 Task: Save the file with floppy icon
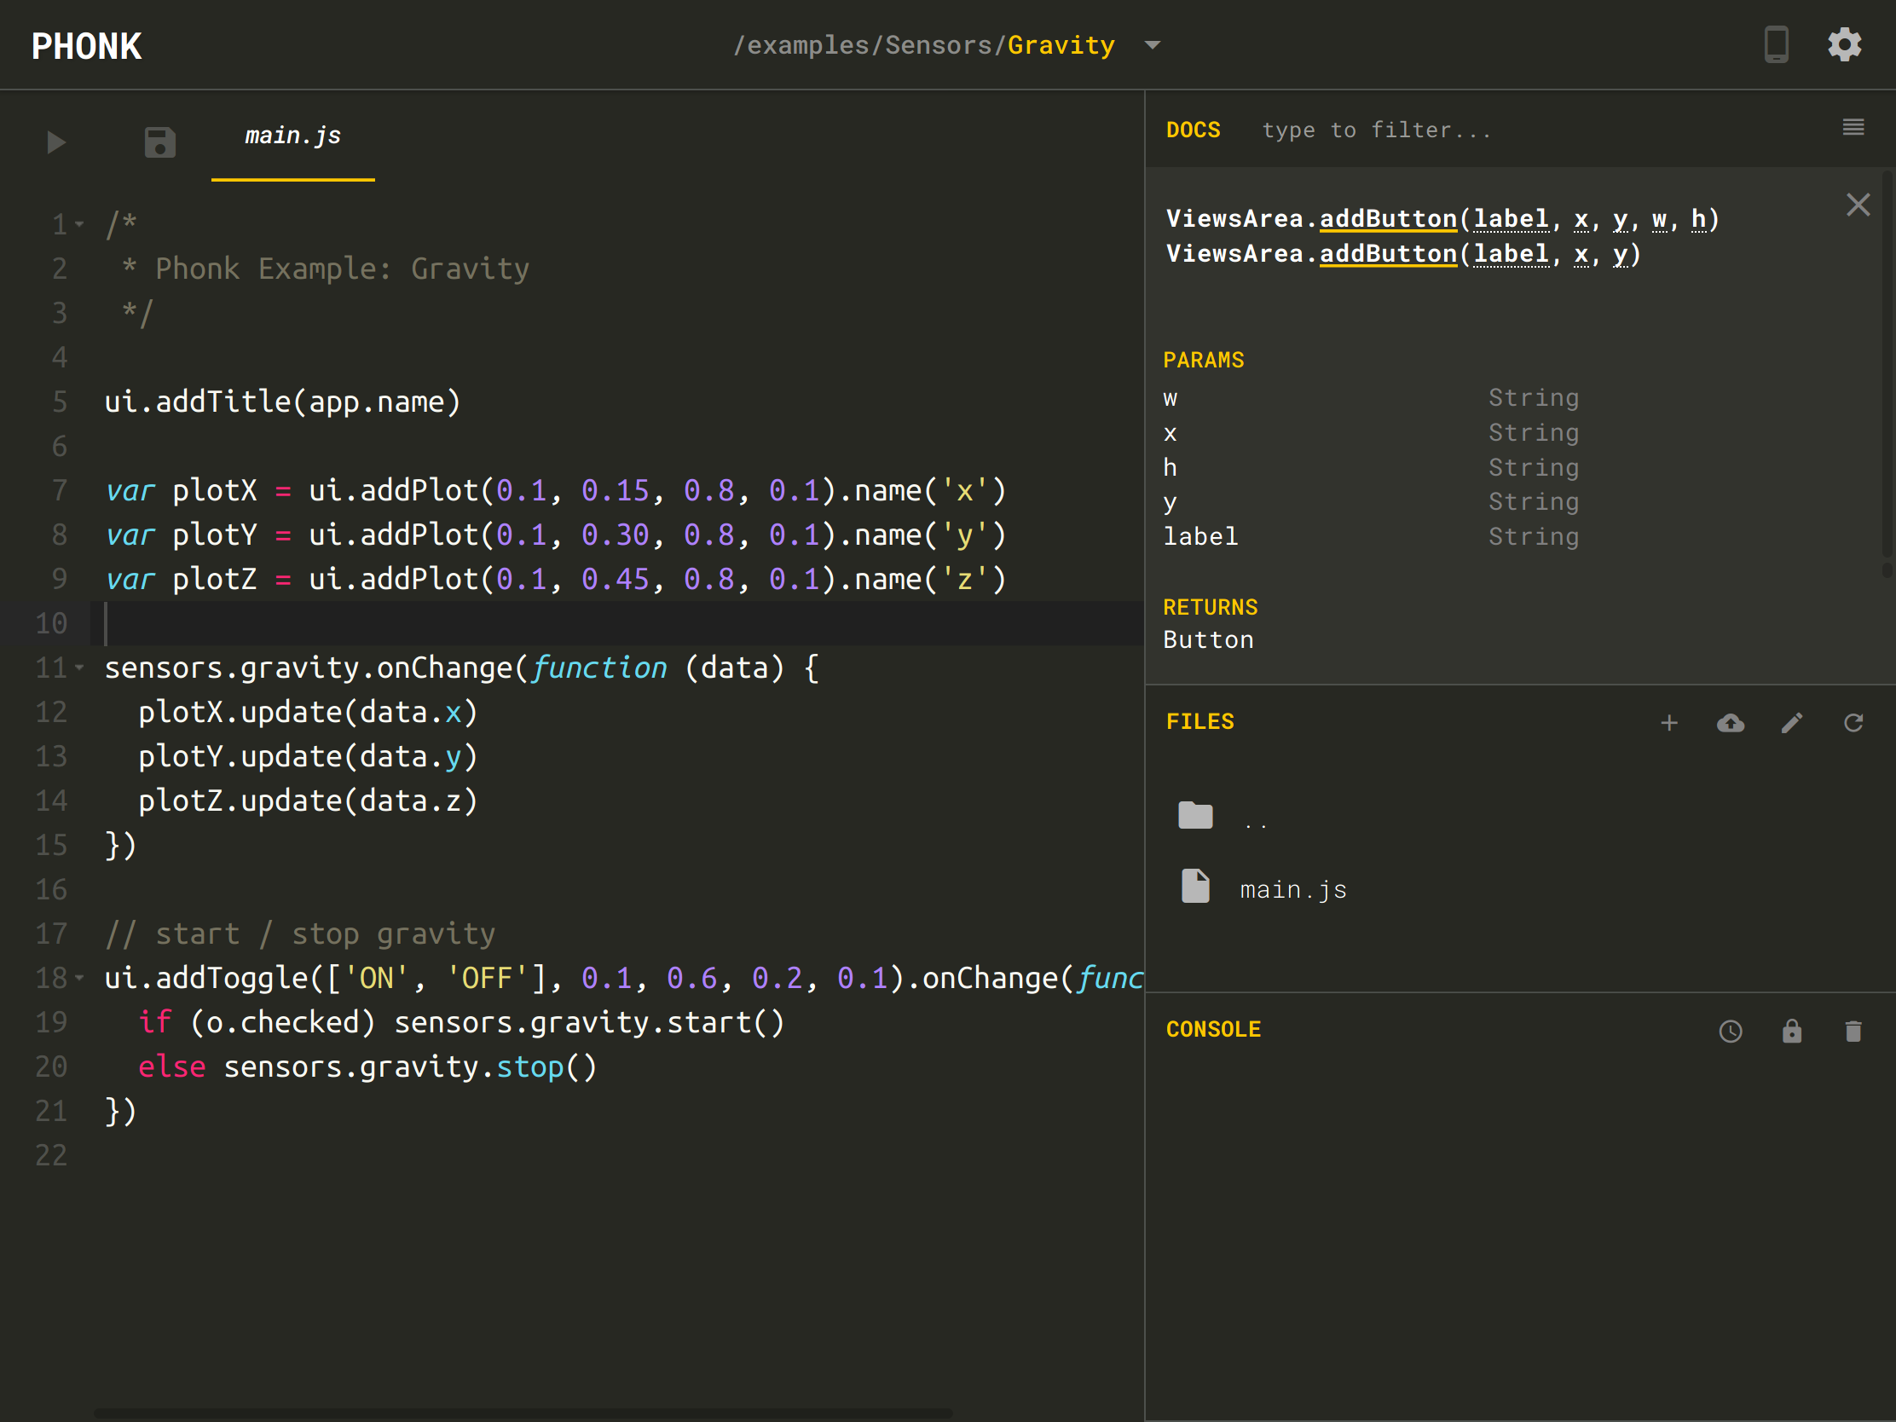pyautogui.click(x=159, y=142)
